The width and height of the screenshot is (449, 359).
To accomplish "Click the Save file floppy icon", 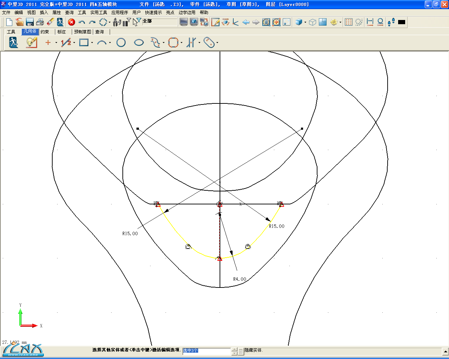I will (x=30, y=22).
